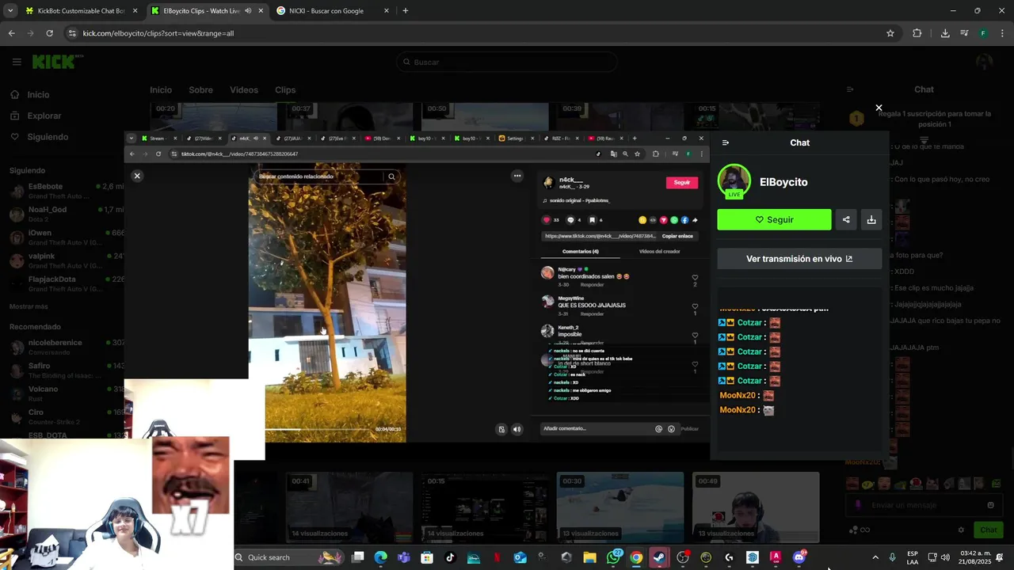The width and height of the screenshot is (1014, 570).
Task: Open Discord from the taskbar
Action: coord(799,557)
